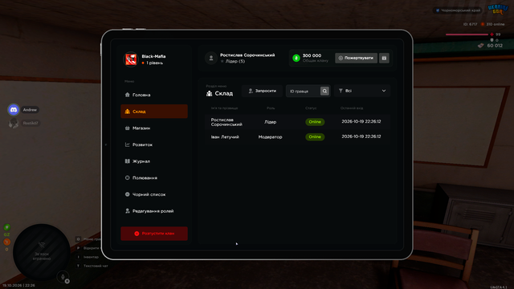Click the square icon button beside Пожертвувати

pyautogui.click(x=384, y=58)
